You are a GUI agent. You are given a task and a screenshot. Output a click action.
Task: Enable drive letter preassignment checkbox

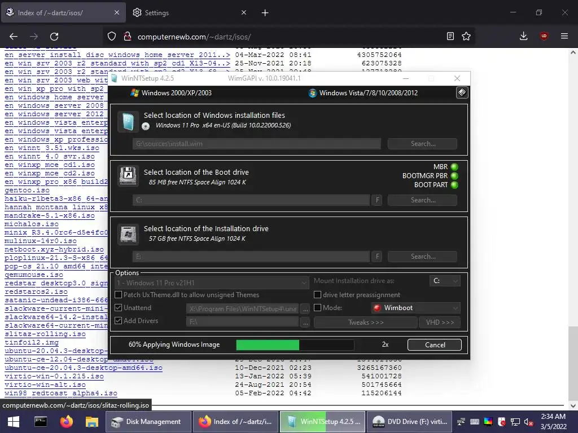[x=317, y=295]
